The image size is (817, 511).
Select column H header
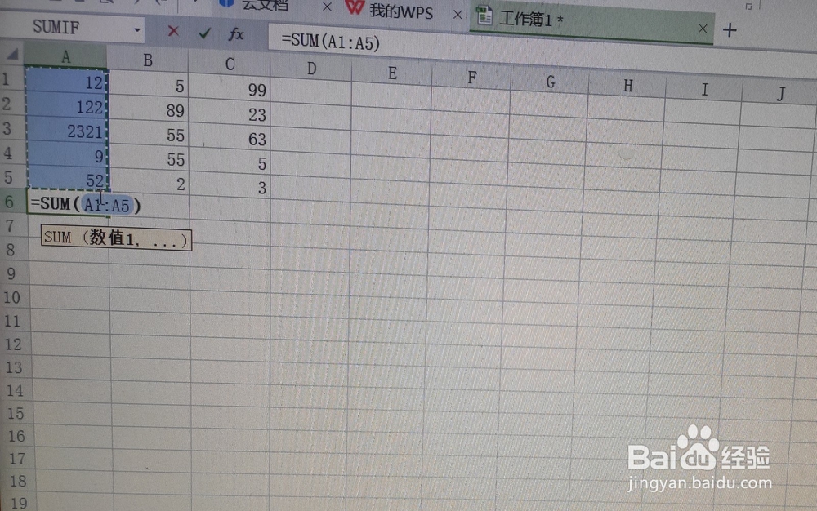pos(627,86)
